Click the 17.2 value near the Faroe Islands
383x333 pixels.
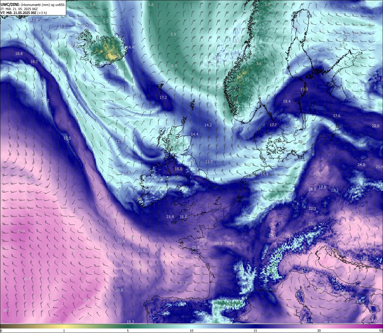pyautogui.click(x=163, y=98)
